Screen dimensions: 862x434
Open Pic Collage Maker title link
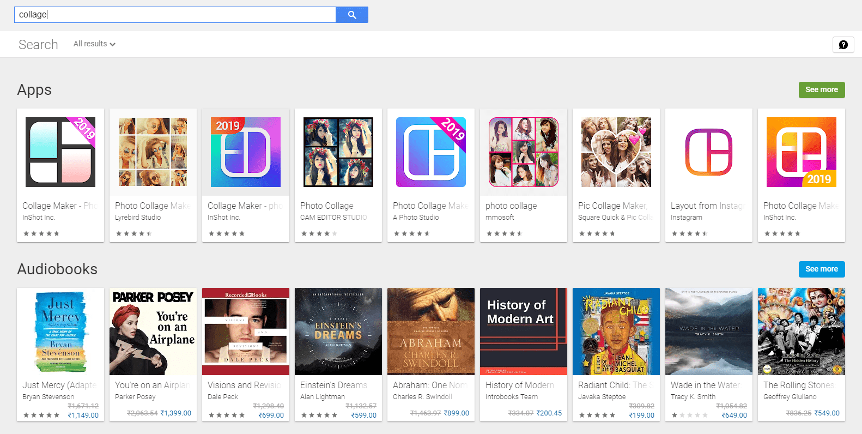click(613, 206)
